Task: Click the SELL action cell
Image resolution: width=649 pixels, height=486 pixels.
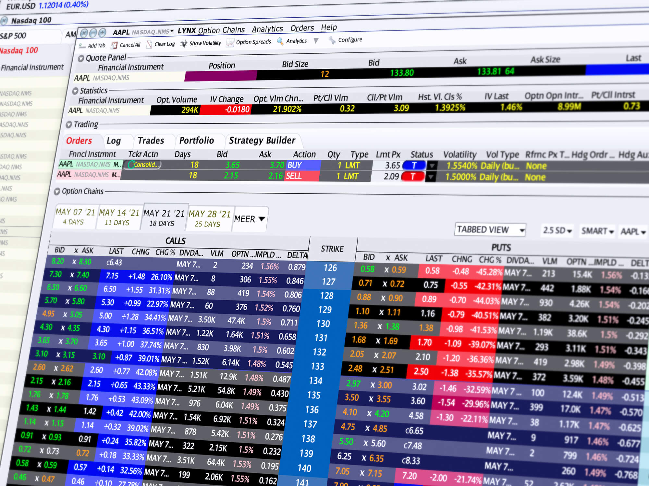Action: [x=302, y=176]
